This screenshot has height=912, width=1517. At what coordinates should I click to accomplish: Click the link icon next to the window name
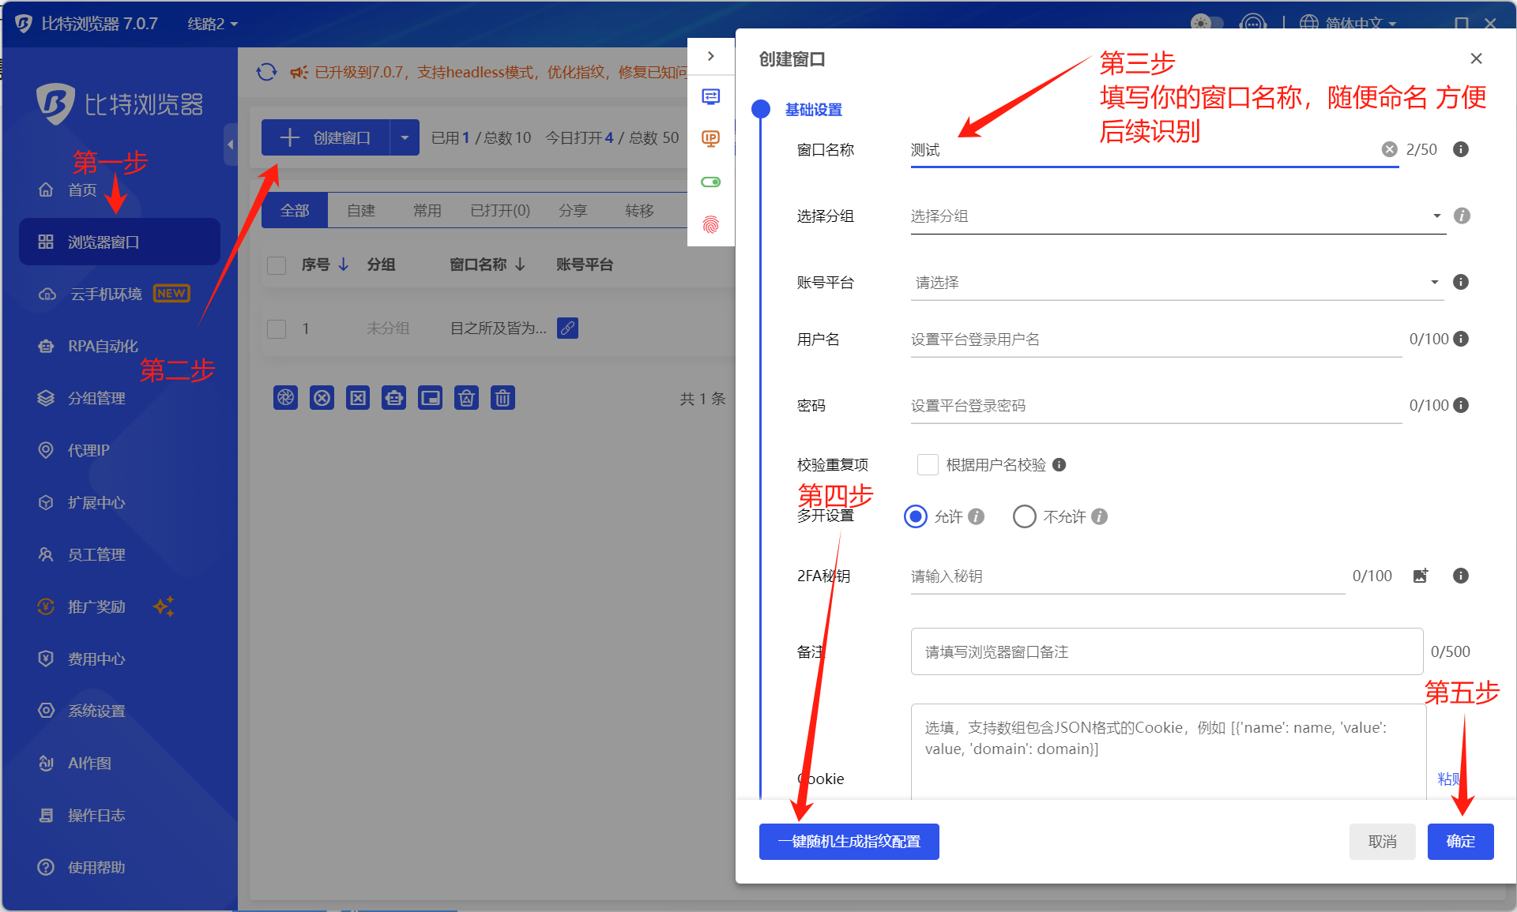(x=567, y=328)
